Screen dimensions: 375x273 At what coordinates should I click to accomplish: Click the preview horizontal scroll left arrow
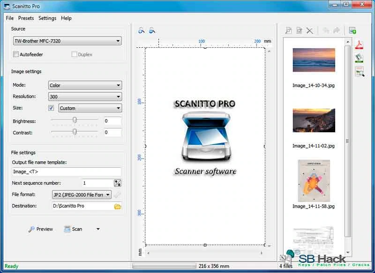(x=149, y=253)
